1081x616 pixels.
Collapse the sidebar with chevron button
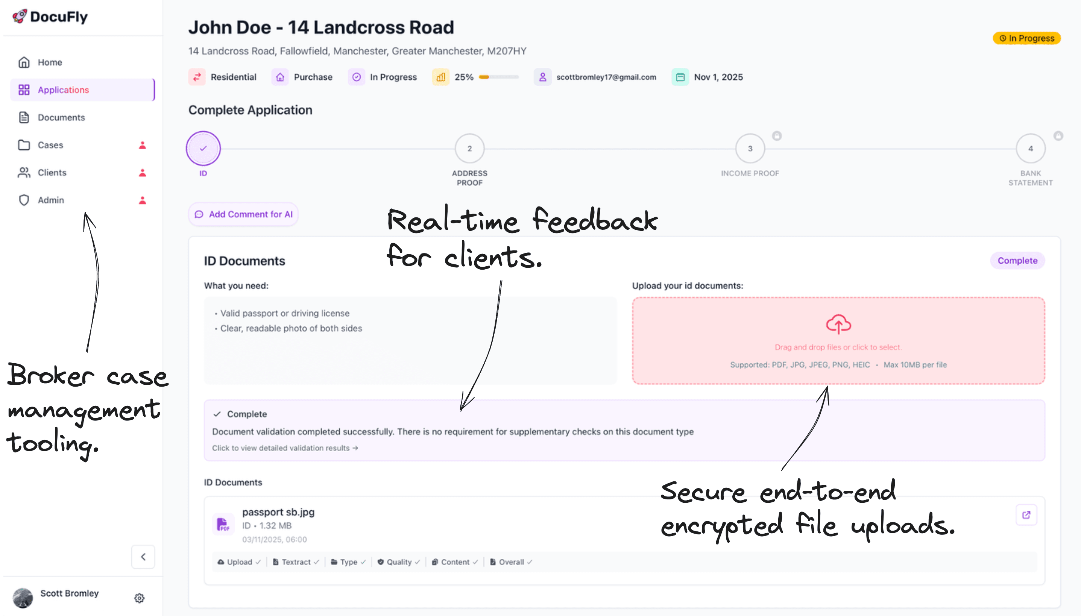point(143,557)
